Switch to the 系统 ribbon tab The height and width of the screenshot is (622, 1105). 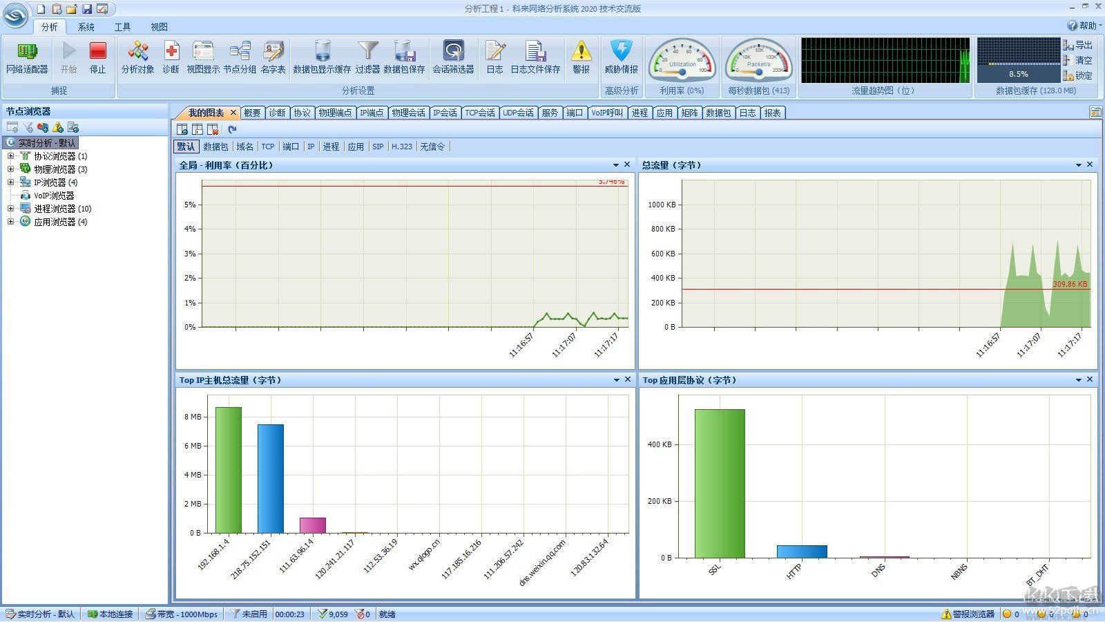(86, 27)
